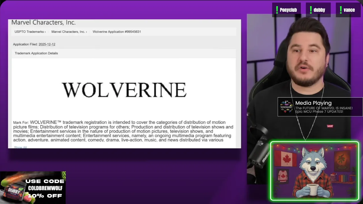Click the !dubby command badge
This screenshot has height=204, width=363.
tap(318, 10)
